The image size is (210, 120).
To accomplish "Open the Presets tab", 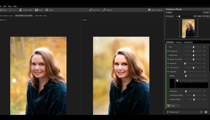I will [x=178, y=42].
